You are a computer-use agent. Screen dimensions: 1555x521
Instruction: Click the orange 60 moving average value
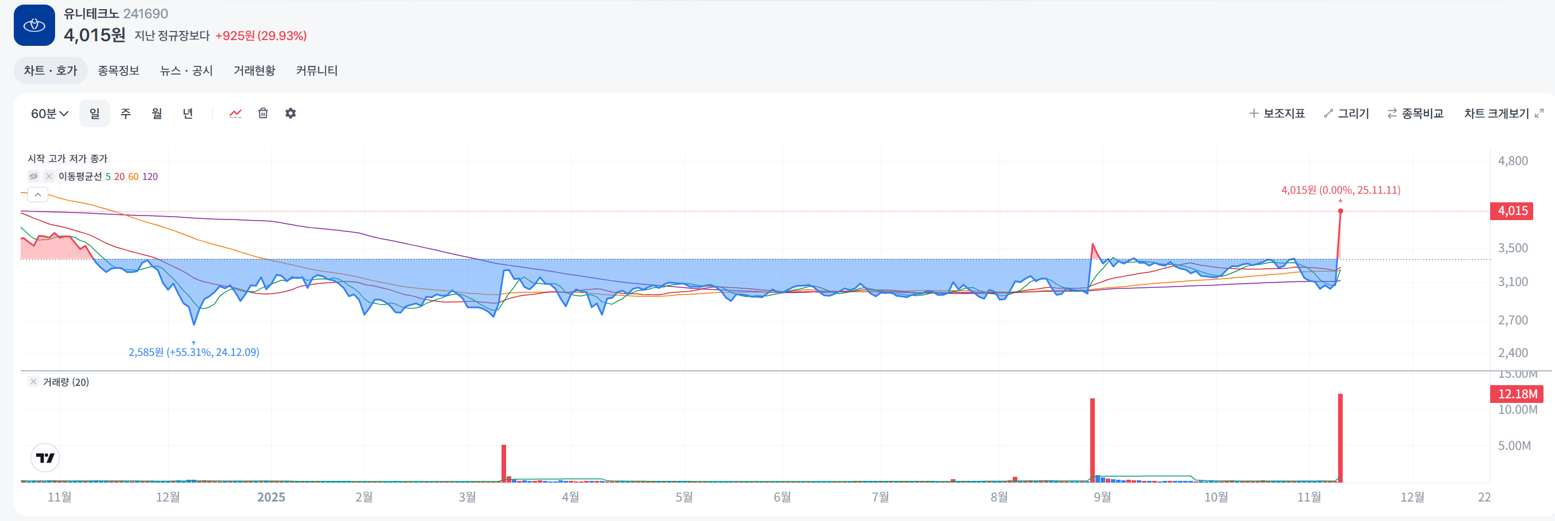pyautogui.click(x=133, y=176)
